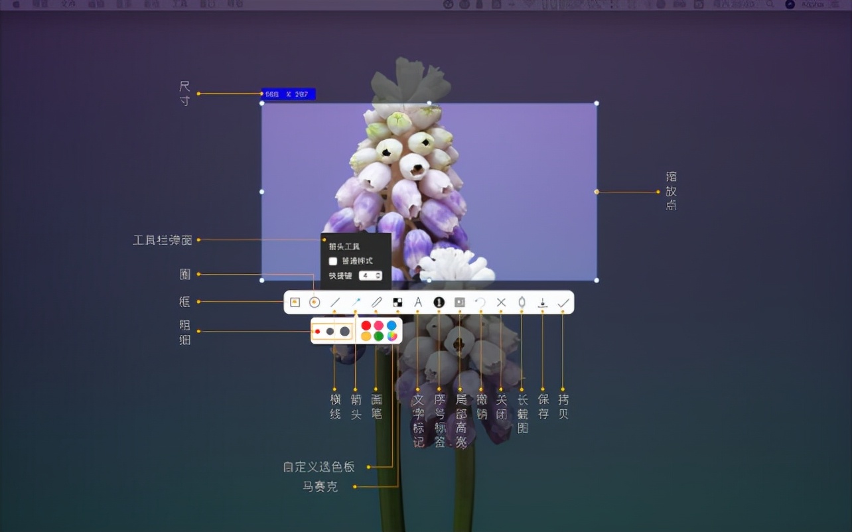The width and height of the screenshot is (852, 532).
Task: Start a long scrolling screenshot capture
Action: tap(521, 302)
